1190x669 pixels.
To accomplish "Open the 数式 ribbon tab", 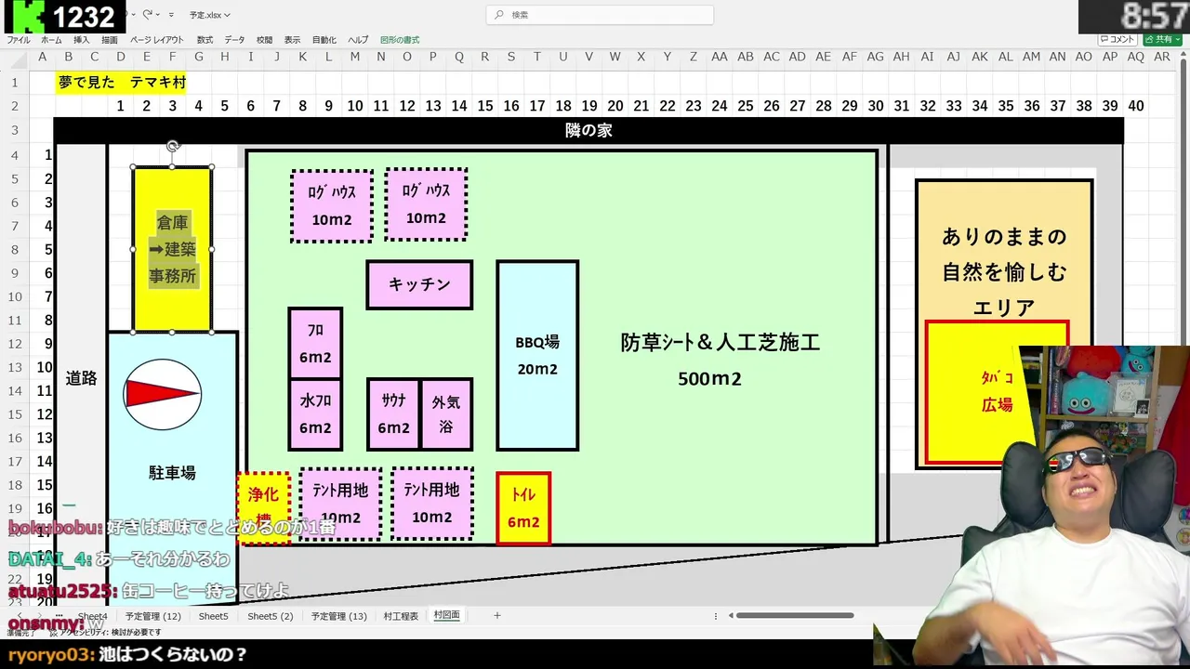I will [205, 40].
